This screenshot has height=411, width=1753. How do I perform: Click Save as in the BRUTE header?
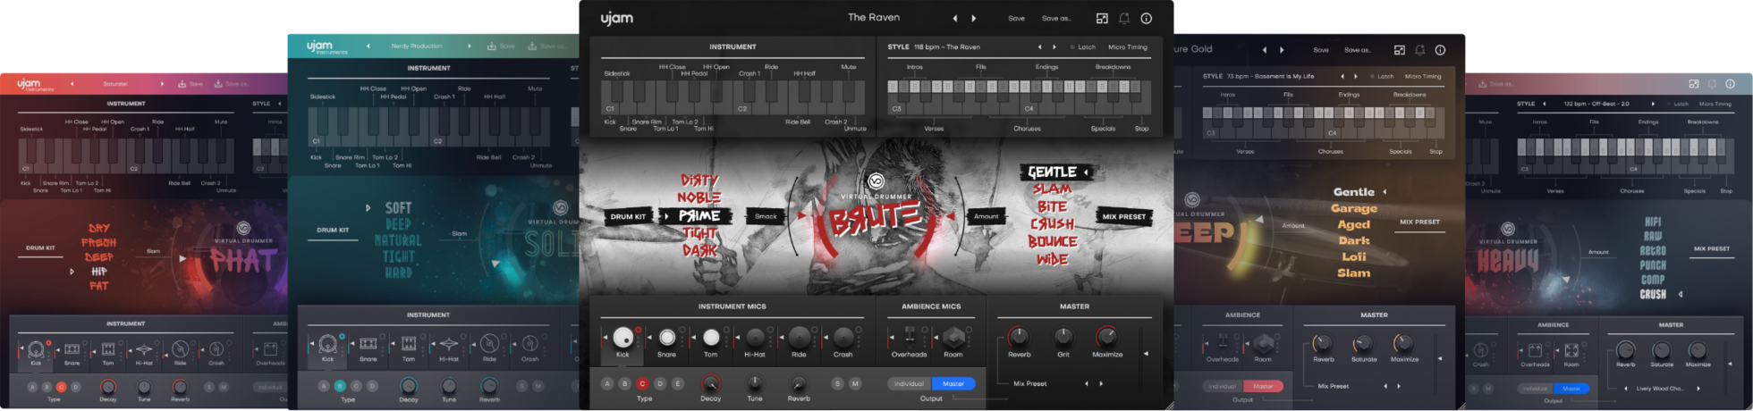click(x=1056, y=18)
